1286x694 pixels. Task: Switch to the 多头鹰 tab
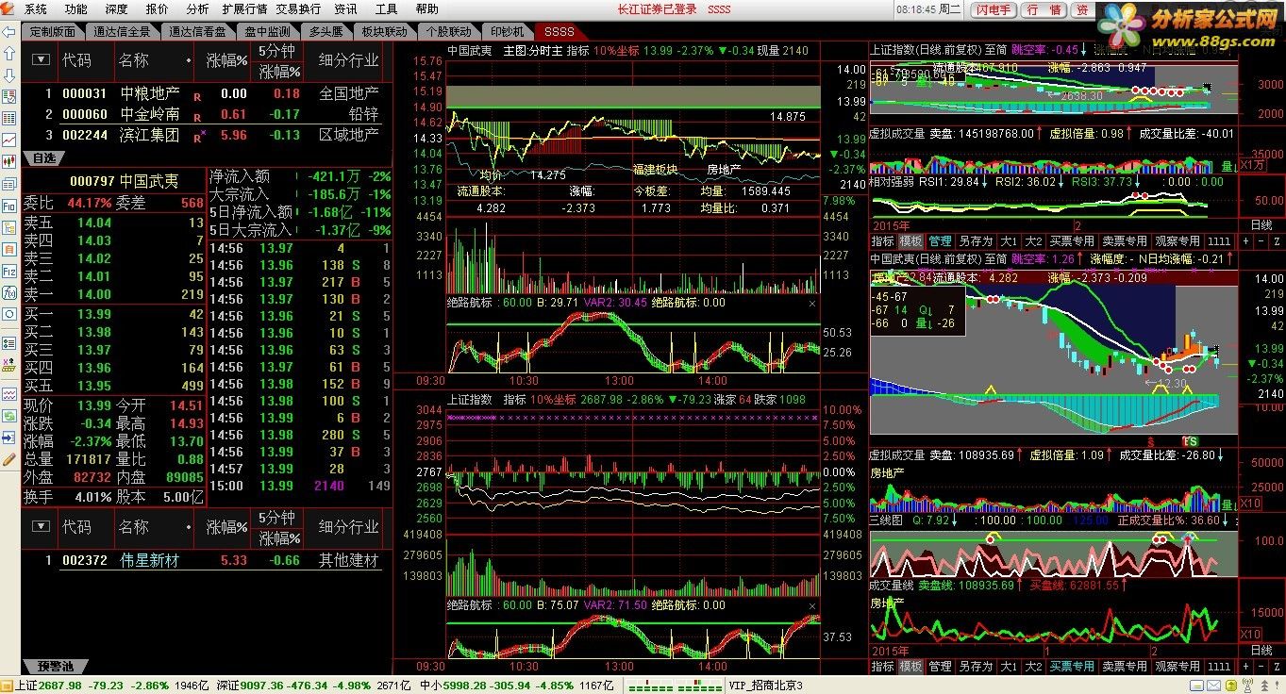[x=326, y=31]
